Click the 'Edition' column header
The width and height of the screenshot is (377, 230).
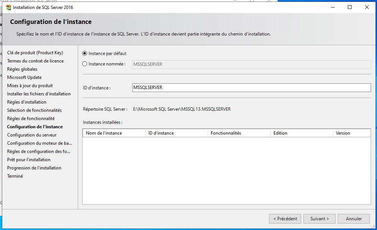pyautogui.click(x=302, y=133)
